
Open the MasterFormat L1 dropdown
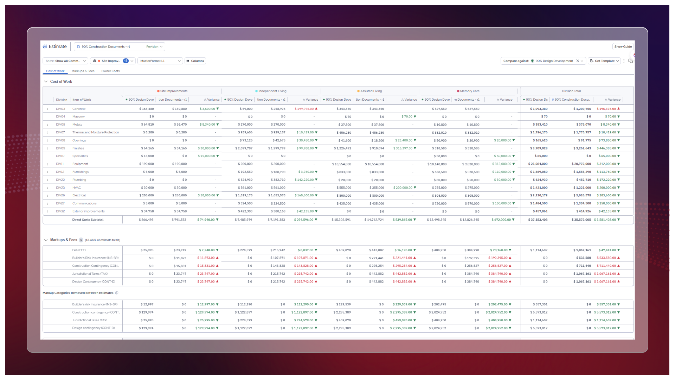[x=160, y=61]
